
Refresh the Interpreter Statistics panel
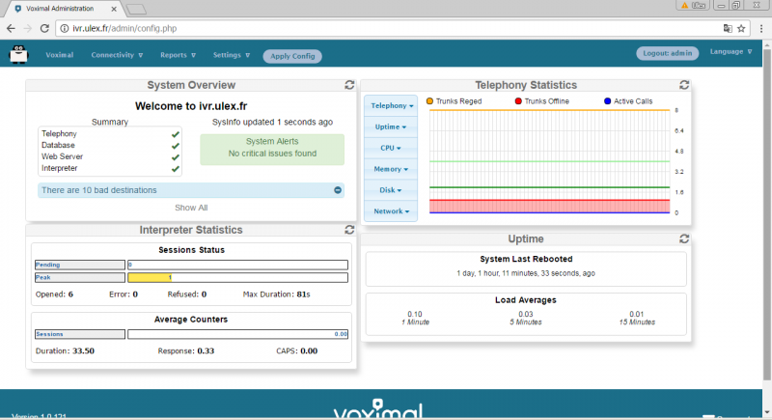(349, 230)
